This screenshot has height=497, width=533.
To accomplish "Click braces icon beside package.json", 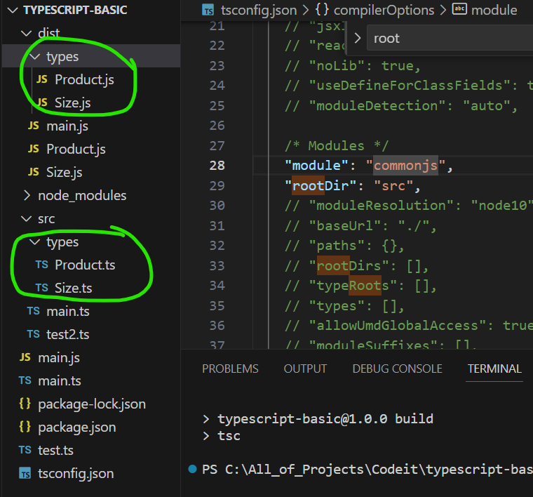I will coord(25,427).
